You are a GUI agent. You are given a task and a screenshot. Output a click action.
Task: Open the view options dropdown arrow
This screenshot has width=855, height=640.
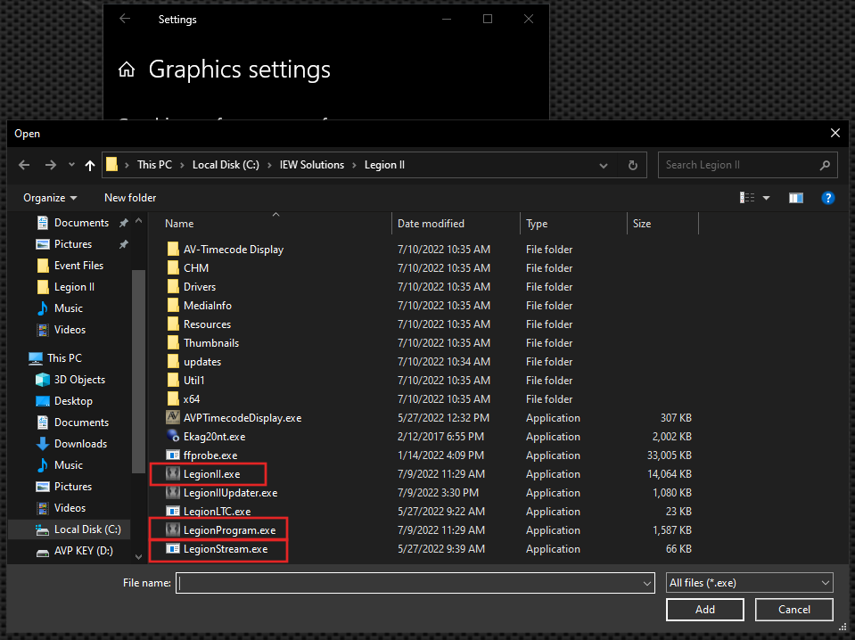pos(766,198)
